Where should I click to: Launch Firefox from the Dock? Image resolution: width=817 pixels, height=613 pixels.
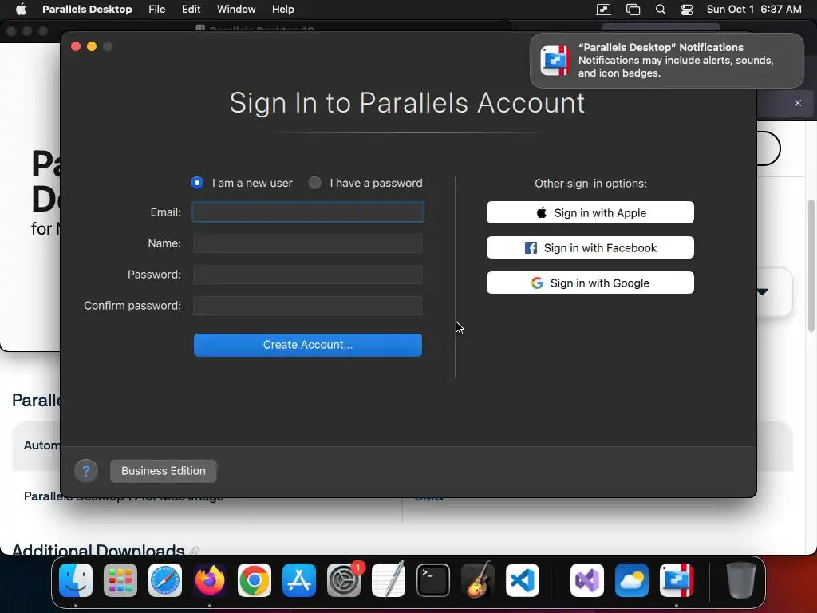[210, 580]
